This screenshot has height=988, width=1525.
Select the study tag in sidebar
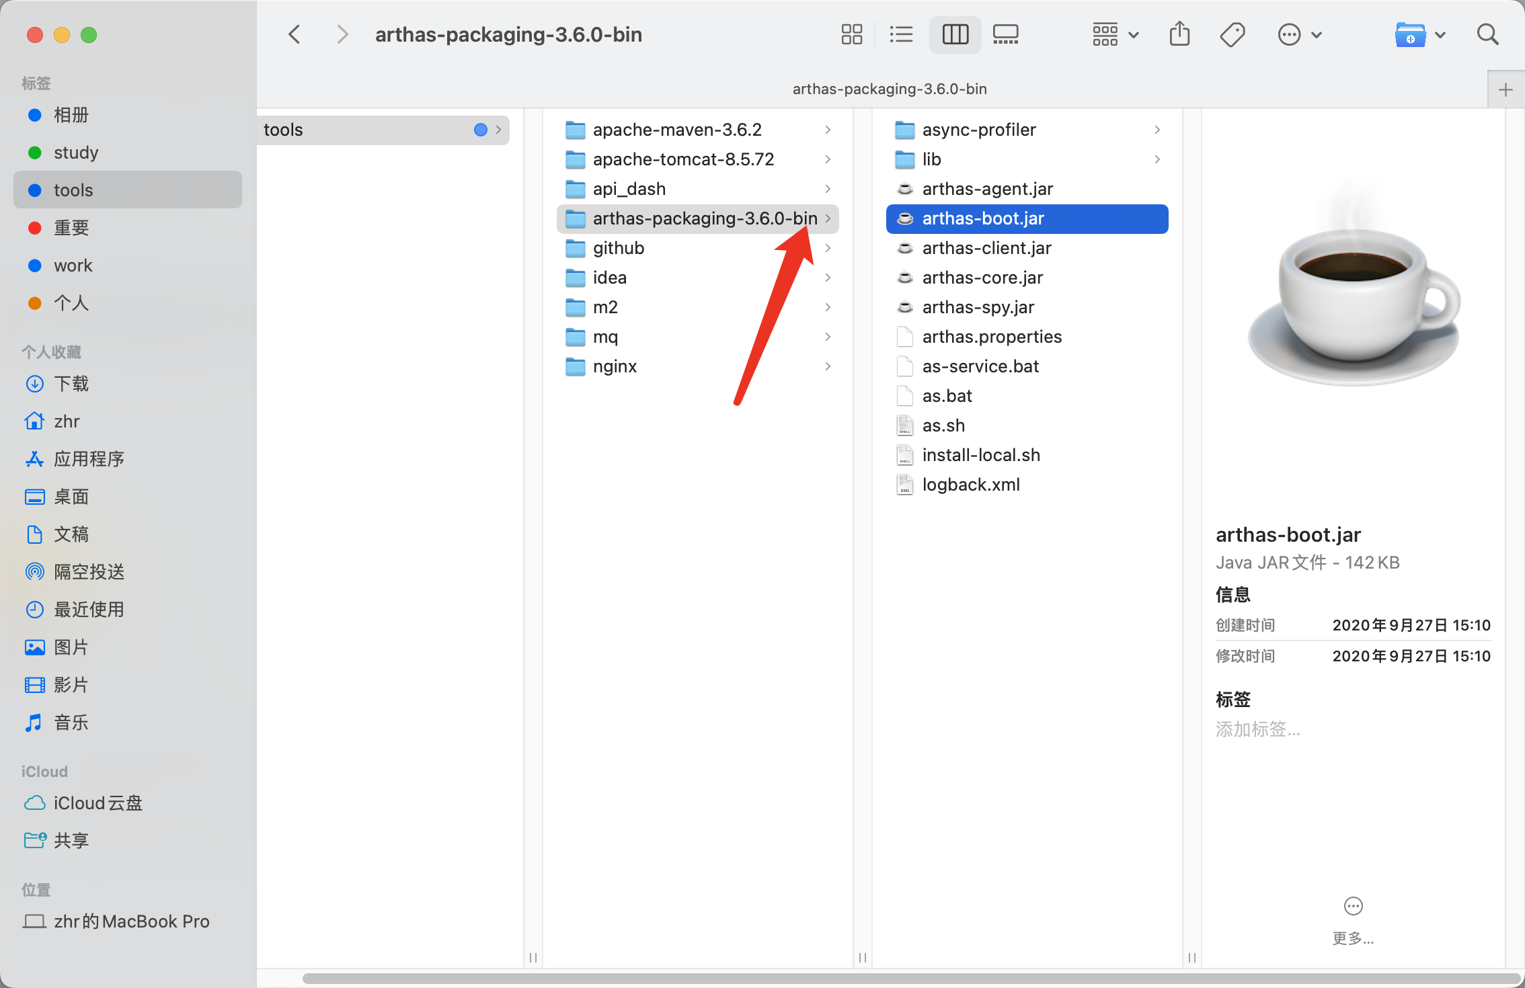(x=76, y=153)
